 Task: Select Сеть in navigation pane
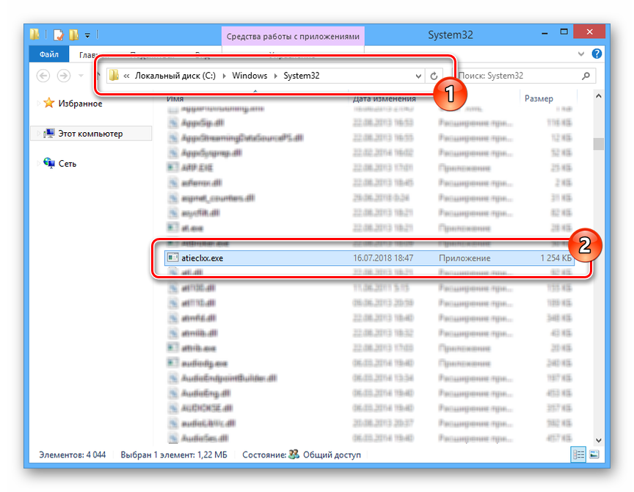pyautogui.click(x=69, y=164)
